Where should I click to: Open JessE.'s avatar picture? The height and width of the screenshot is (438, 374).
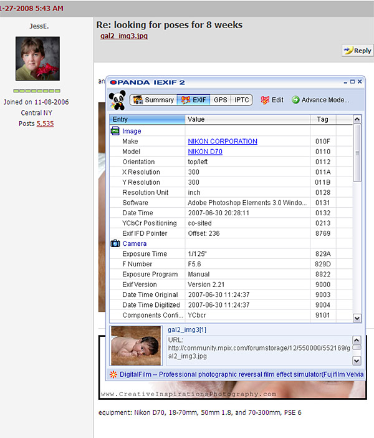[37, 59]
